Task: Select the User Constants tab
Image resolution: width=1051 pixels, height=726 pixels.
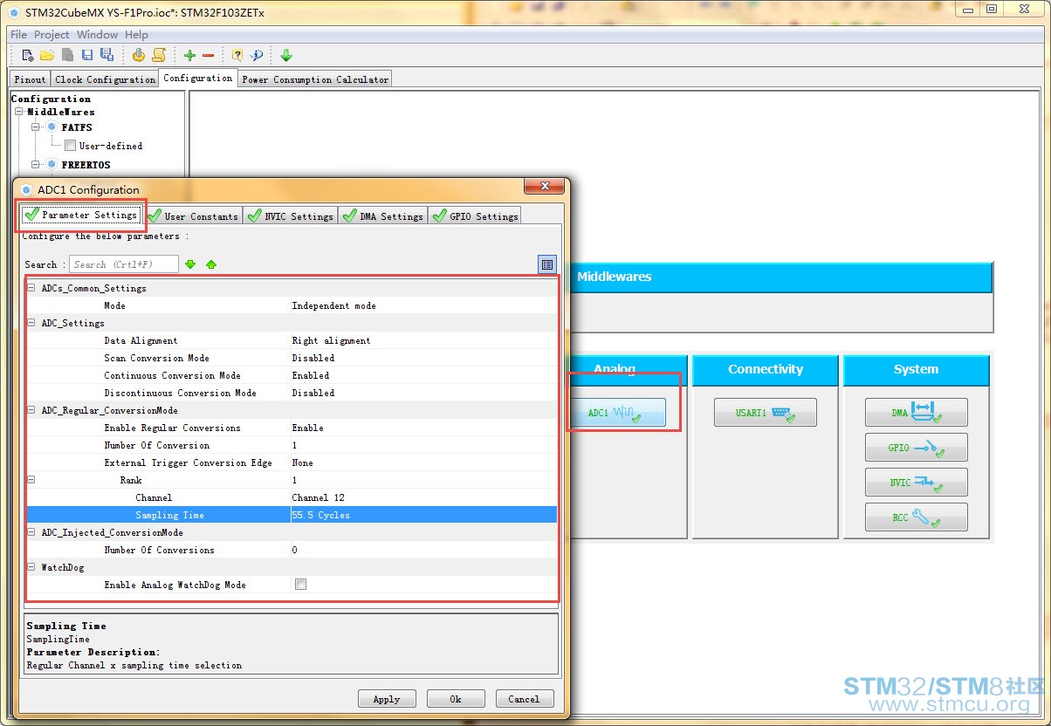Action: click(x=193, y=216)
